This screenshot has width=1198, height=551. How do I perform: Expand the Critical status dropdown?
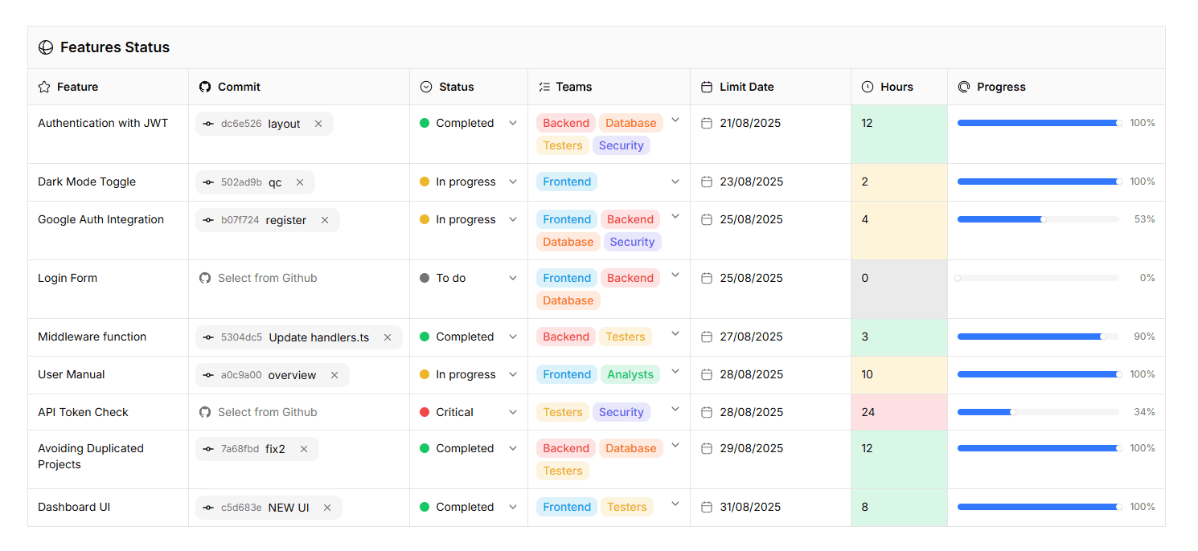513,412
